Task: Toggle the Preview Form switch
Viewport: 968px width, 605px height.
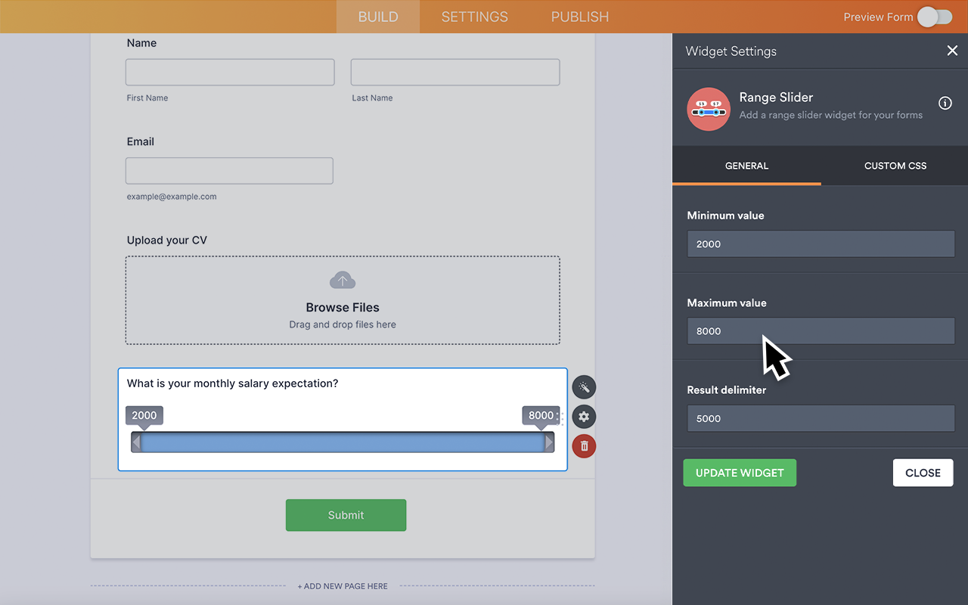Action: (x=934, y=16)
